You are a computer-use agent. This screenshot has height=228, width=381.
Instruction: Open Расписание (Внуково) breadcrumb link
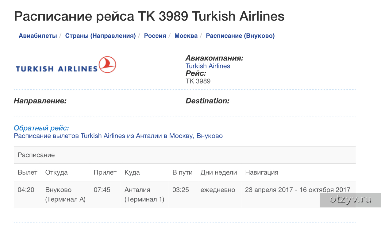pos(240,36)
